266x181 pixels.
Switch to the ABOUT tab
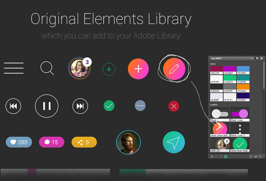[132, 175]
